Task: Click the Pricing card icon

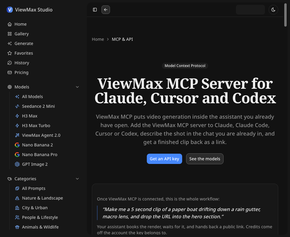Action: (x=10, y=72)
